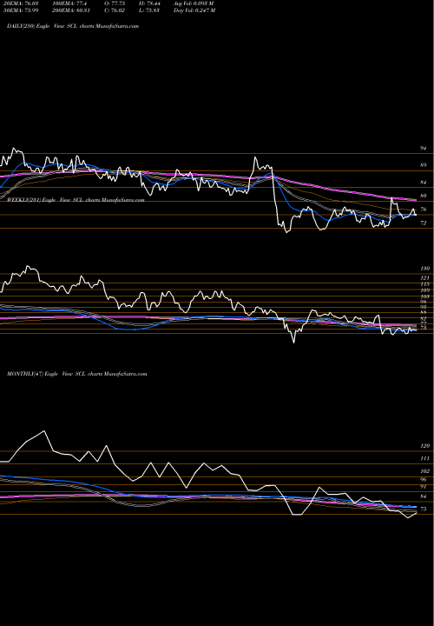The height and width of the screenshot is (626, 434).
Task: Click the WEEKLY Eagle View chart title
Action: pos(76,200)
